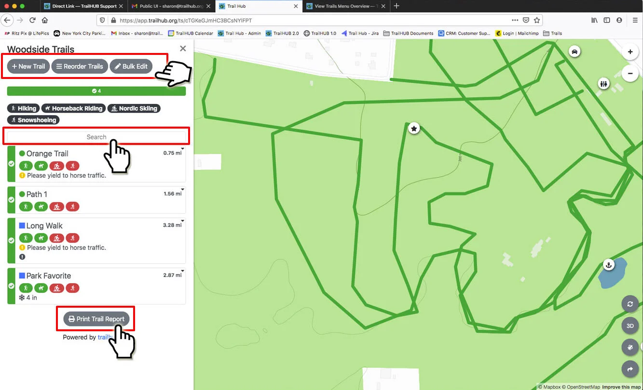Click the share arrow map button

point(630,369)
